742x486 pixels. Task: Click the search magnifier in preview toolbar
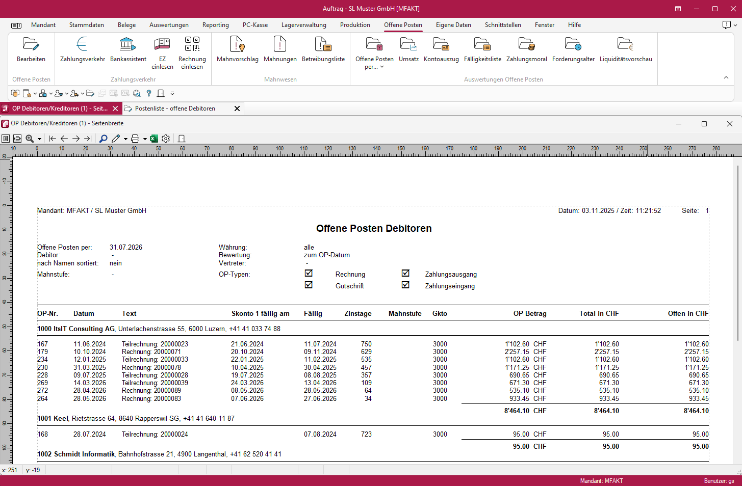(x=104, y=139)
